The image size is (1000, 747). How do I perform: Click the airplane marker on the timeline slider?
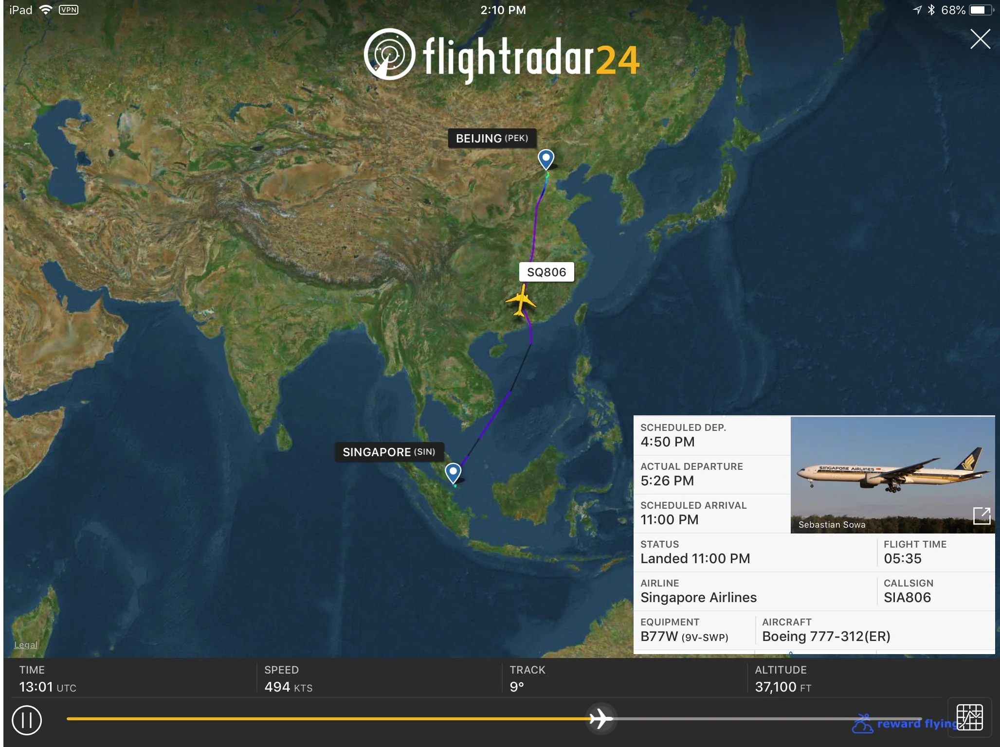coord(601,718)
